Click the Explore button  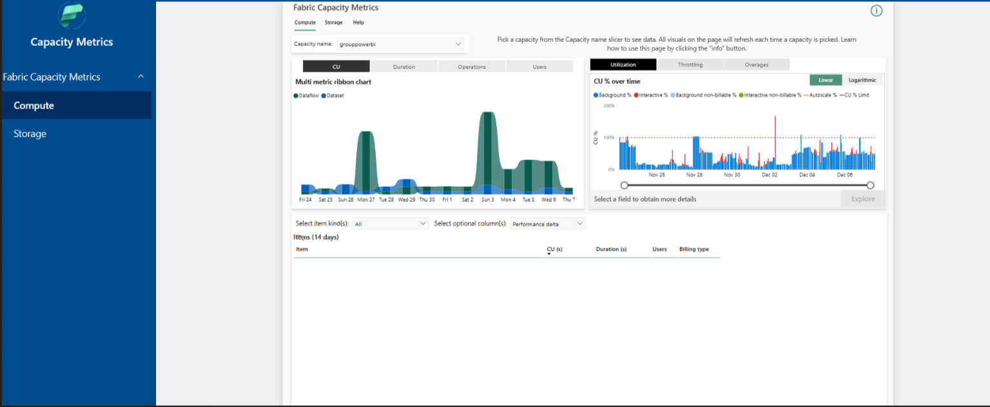pyautogui.click(x=863, y=199)
